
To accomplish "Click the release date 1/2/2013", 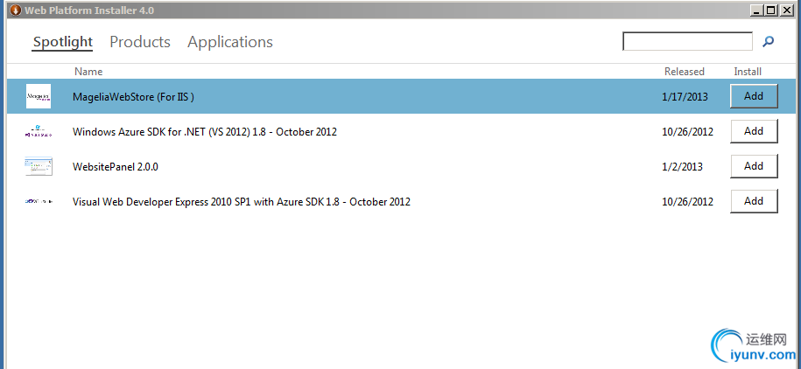I will tap(683, 167).
